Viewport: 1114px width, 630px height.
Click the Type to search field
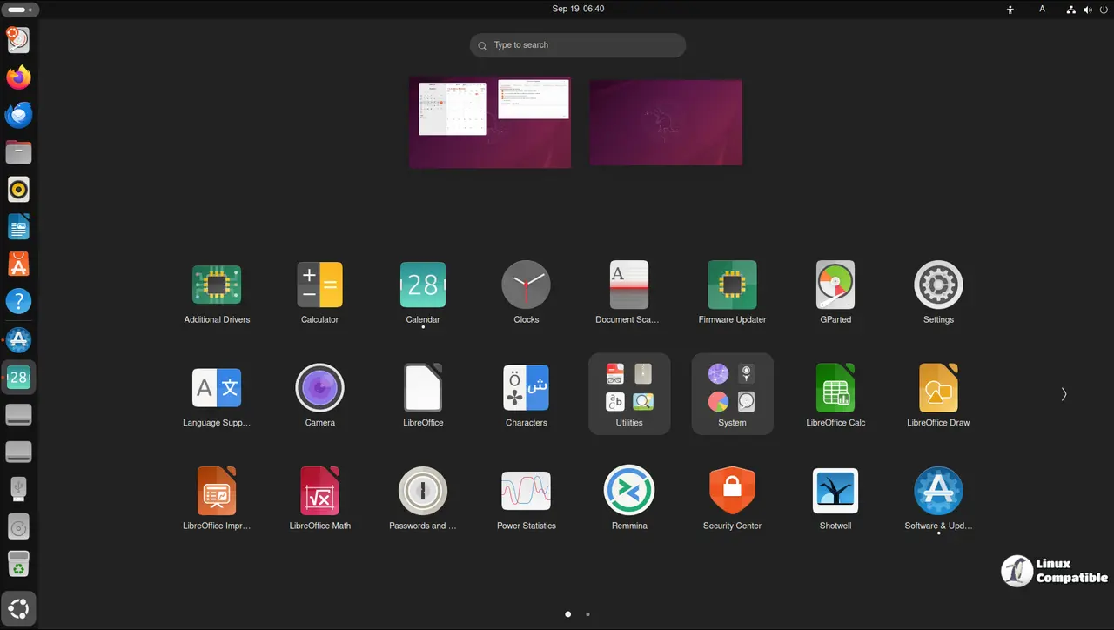tap(578, 45)
